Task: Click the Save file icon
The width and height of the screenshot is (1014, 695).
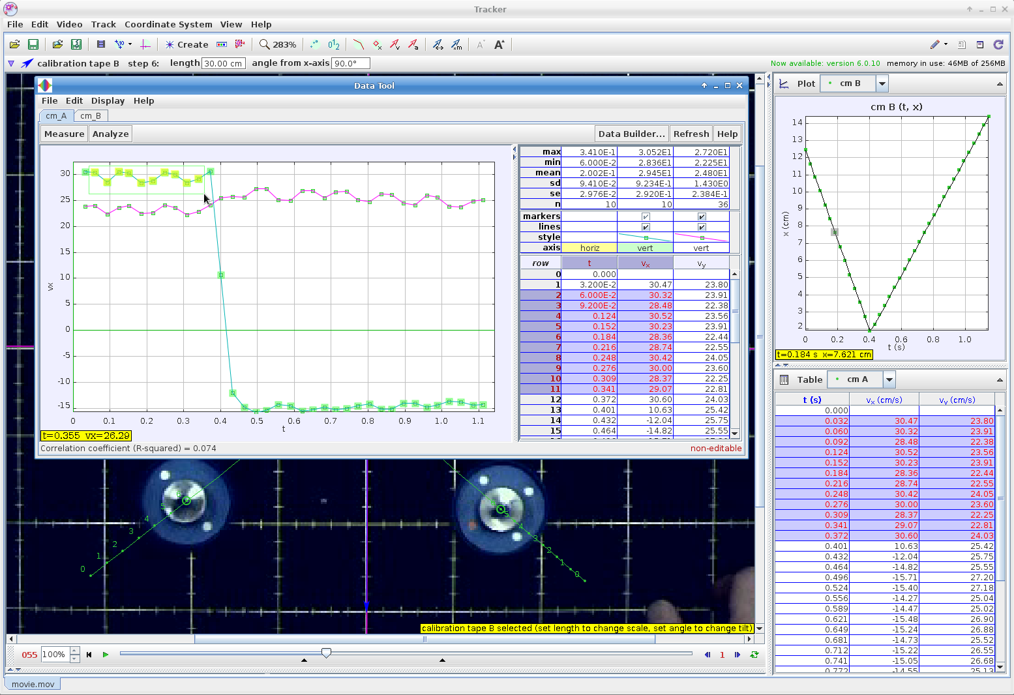Action: pos(33,44)
